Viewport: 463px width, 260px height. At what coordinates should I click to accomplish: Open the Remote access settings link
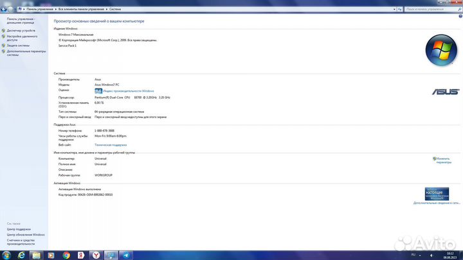pos(23,38)
